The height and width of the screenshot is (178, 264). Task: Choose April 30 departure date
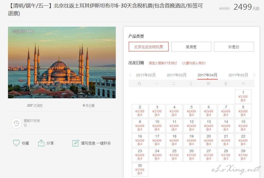[x=140, y=170]
